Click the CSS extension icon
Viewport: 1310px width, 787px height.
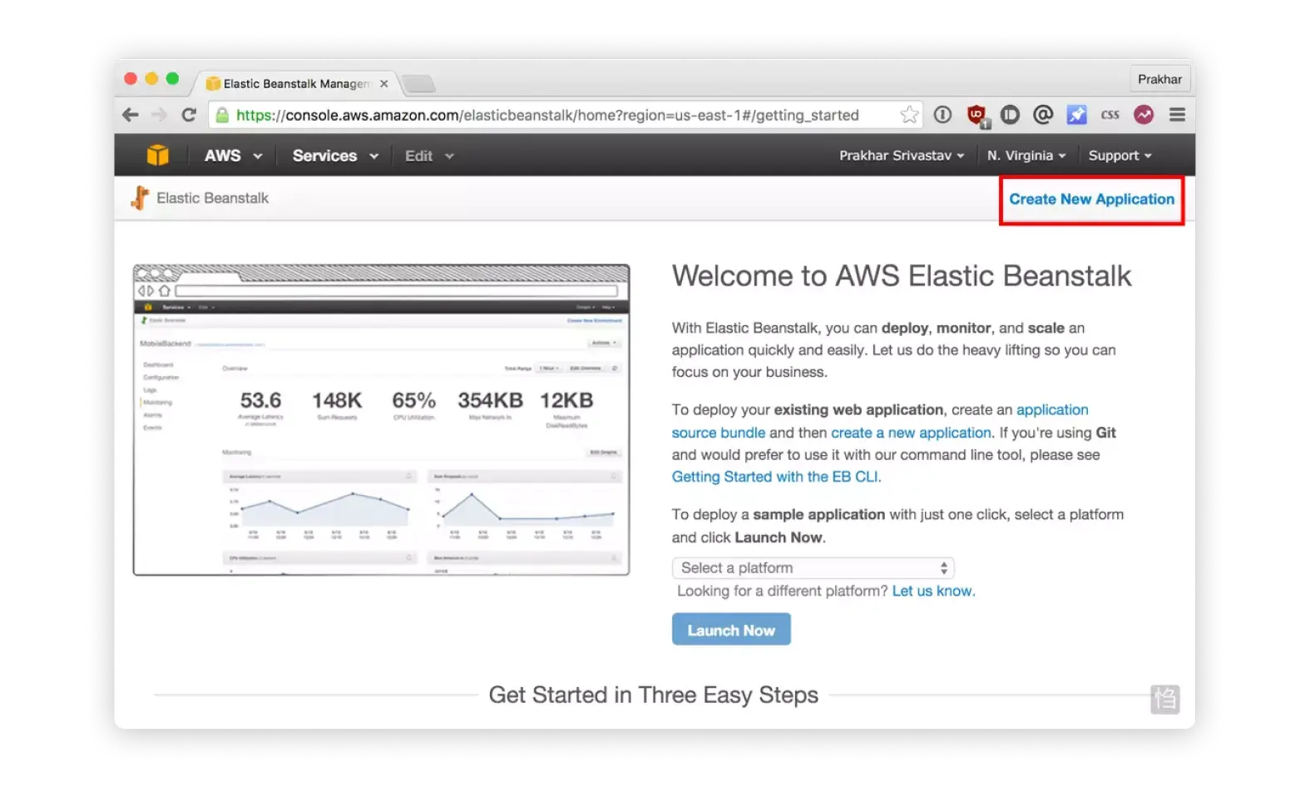tap(1110, 115)
